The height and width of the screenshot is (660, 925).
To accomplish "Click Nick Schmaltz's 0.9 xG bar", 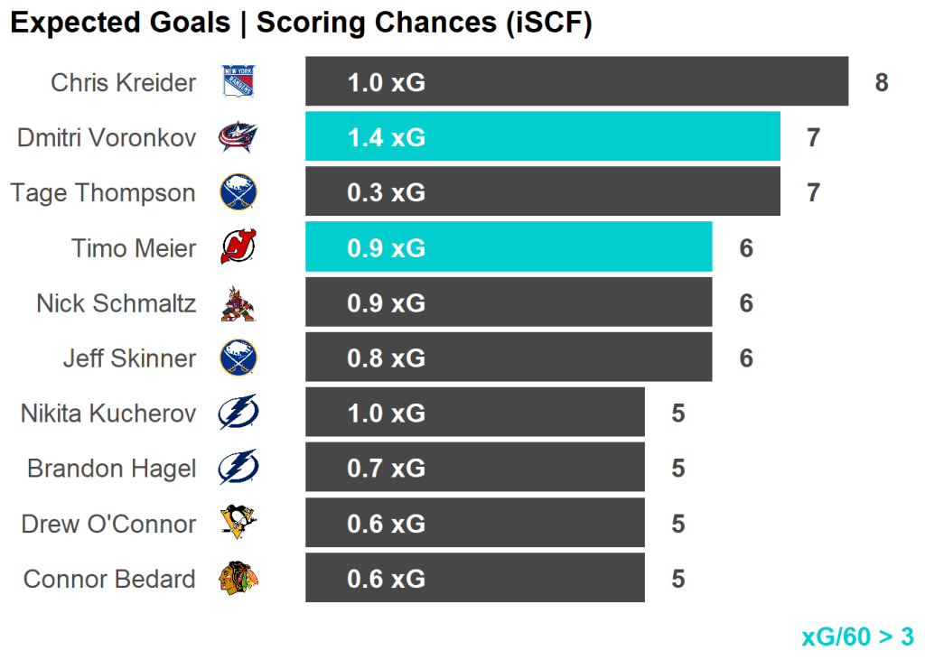I will pyautogui.click(x=508, y=303).
